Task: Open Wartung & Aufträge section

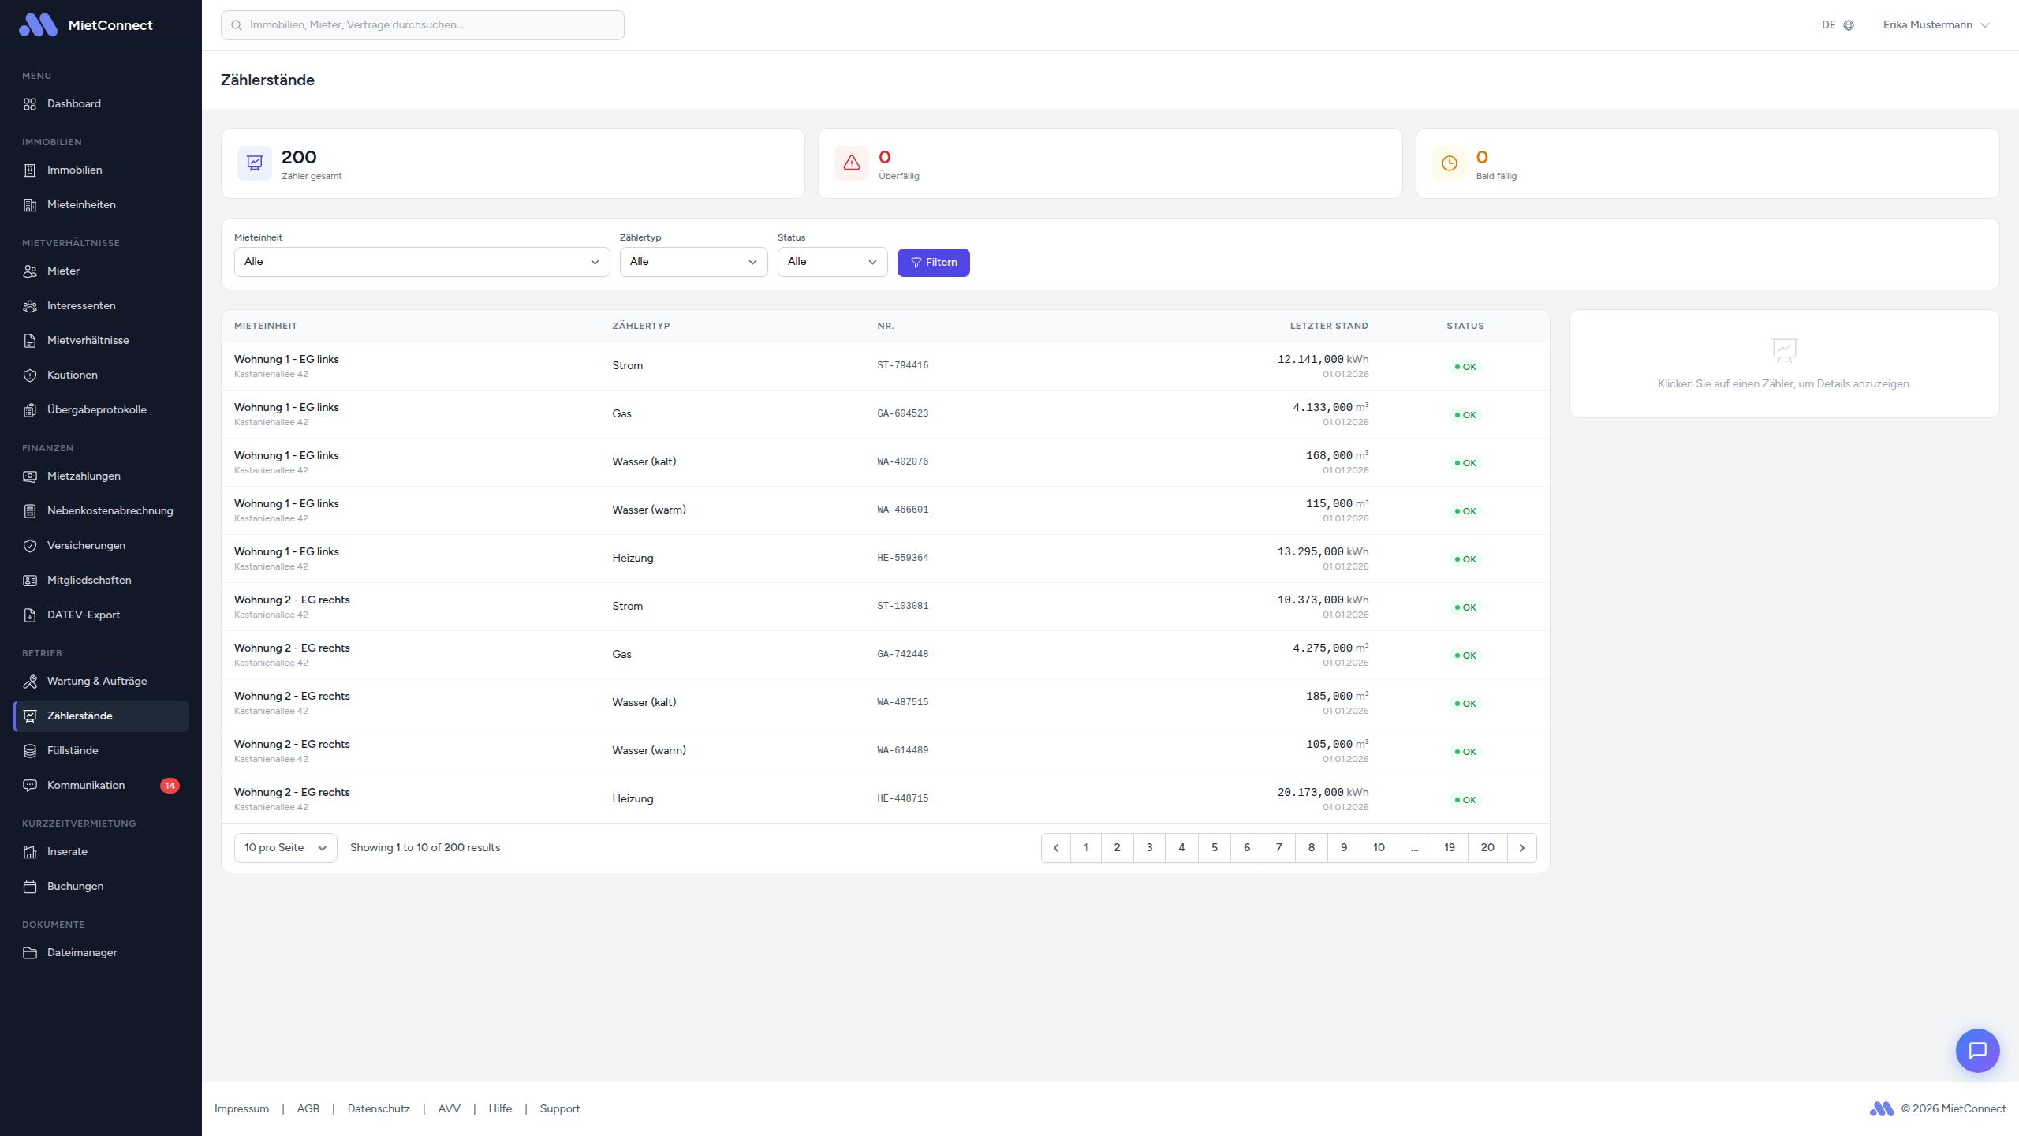Action: tap(96, 681)
